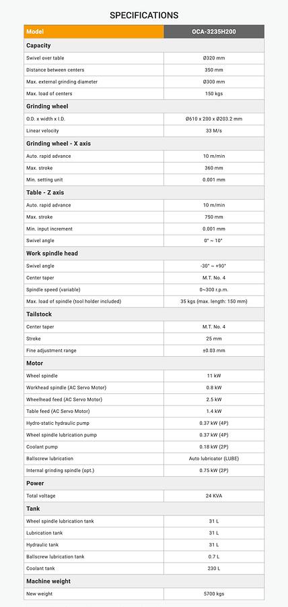Select the Max. load of spindle row label
This screenshot has height=607, width=288.
[74, 301]
